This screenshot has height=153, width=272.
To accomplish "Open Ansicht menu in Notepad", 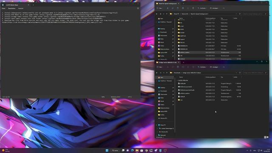I will click(x=21, y=8).
